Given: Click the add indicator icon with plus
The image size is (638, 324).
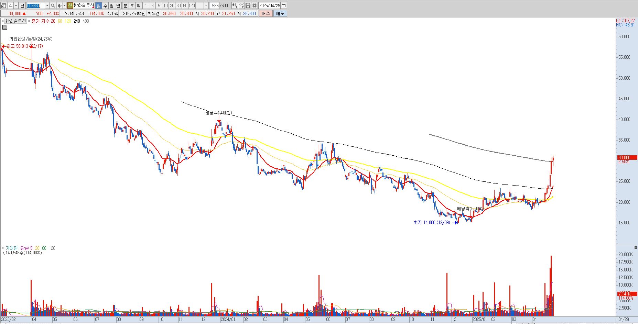Looking at the screenshot, I should pos(235,5).
